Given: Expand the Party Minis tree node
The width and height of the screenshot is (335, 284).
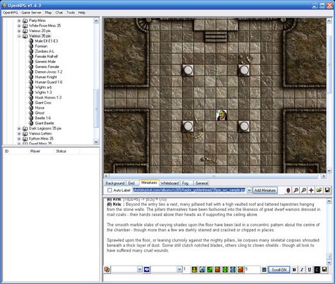Looking at the screenshot, I should (x=19, y=21).
